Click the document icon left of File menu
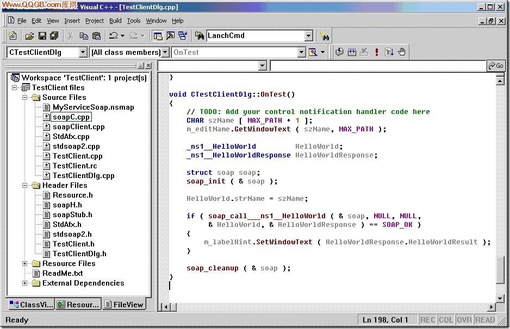Screen dimensions: 510x329 pos(11,20)
